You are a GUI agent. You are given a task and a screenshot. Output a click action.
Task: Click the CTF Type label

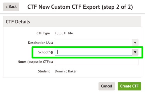(43, 33)
